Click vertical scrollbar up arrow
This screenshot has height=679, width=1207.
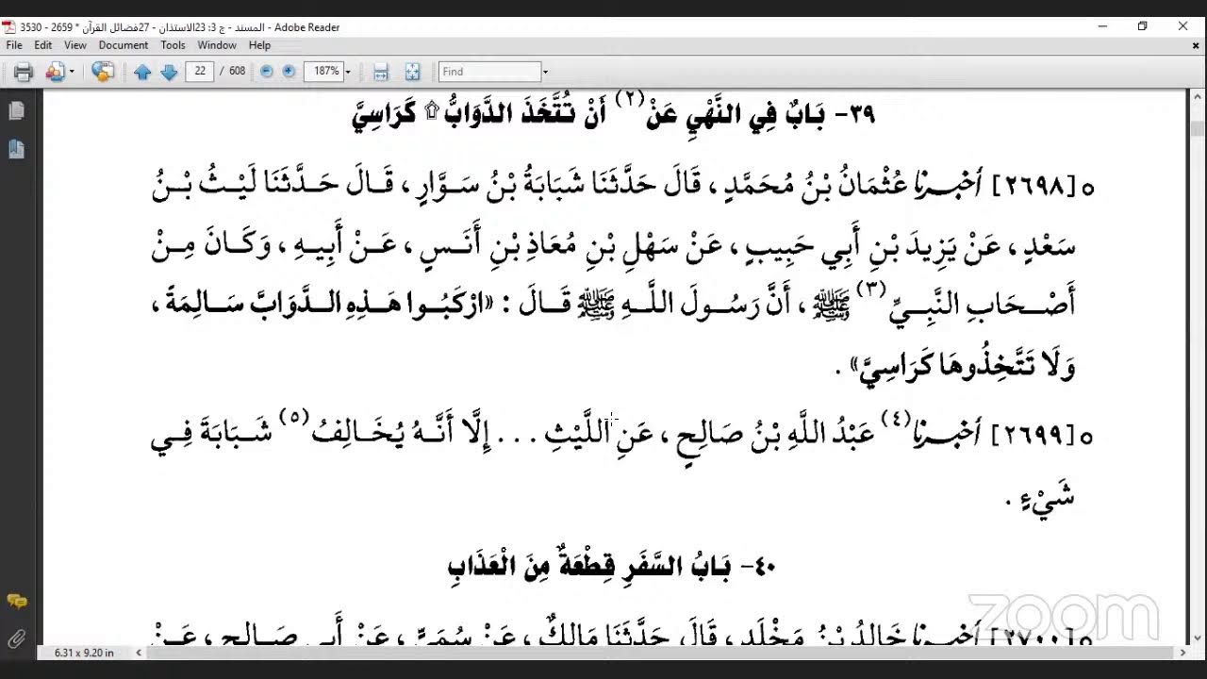[1198, 98]
